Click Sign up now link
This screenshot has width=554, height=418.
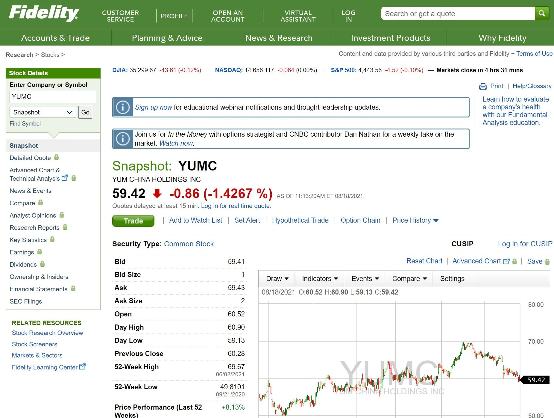point(154,107)
